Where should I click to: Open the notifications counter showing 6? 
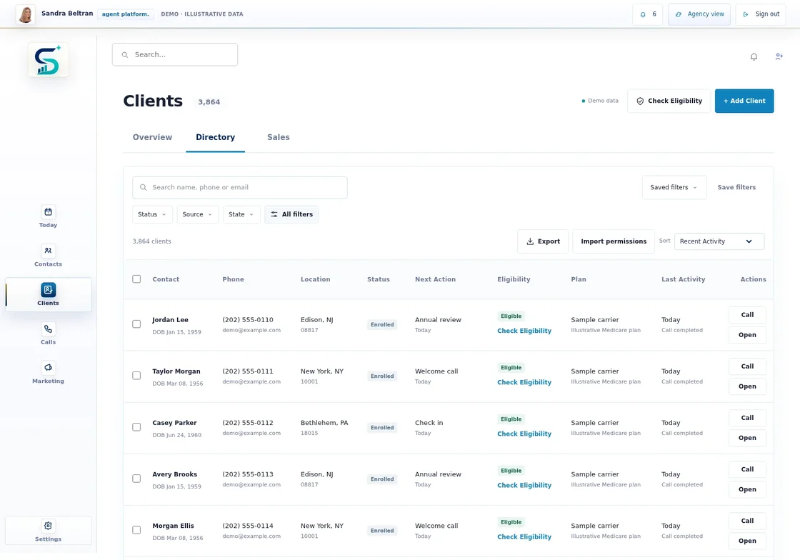point(647,14)
